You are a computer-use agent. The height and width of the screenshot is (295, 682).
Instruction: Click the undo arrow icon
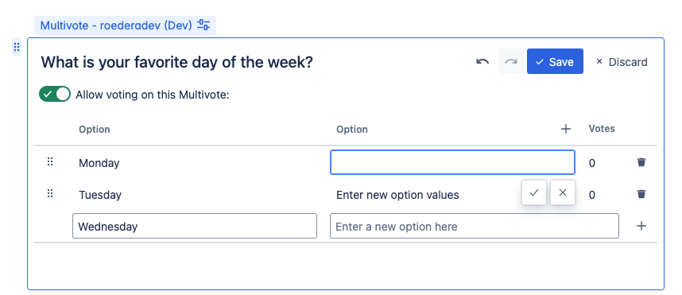482,62
